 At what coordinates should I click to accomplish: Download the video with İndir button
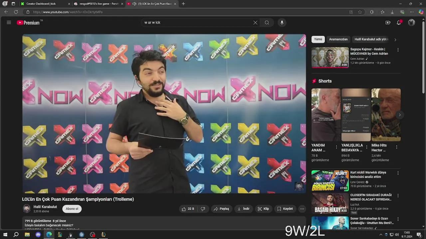click(x=243, y=209)
